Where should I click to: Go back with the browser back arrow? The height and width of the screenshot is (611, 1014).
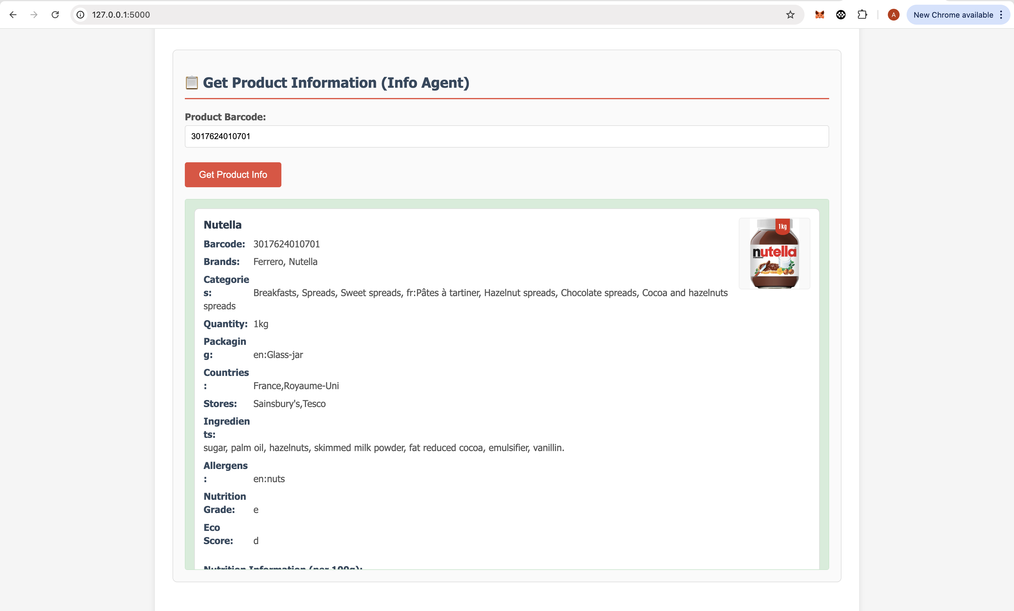pos(13,15)
